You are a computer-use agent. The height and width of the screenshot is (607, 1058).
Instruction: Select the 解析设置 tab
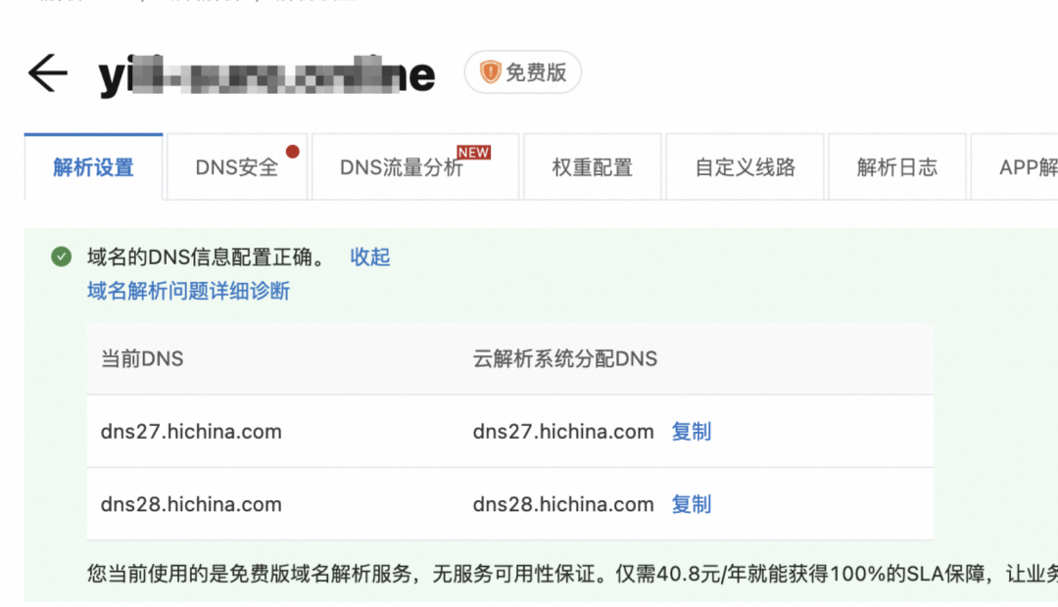93,167
